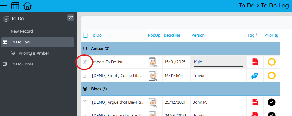Open popup for Empty Castle Library row
The height and width of the screenshot is (116, 292).
tap(153, 76)
